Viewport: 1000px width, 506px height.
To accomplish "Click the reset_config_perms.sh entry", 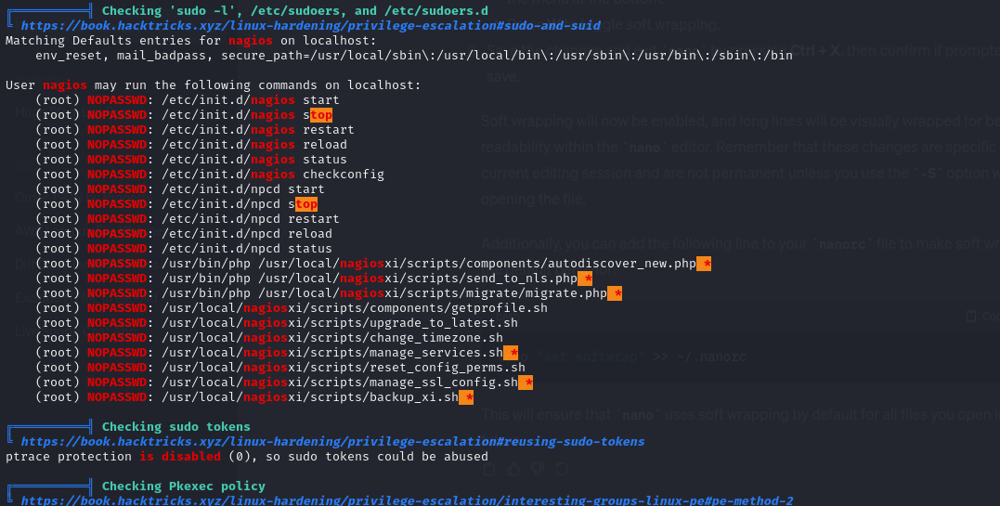I will click(280, 367).
